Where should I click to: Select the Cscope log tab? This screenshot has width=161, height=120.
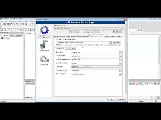coord(136,84)
